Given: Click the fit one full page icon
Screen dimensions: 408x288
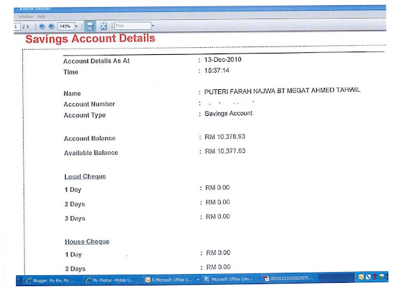Looking at the screenshot, I should click(103, 26).
